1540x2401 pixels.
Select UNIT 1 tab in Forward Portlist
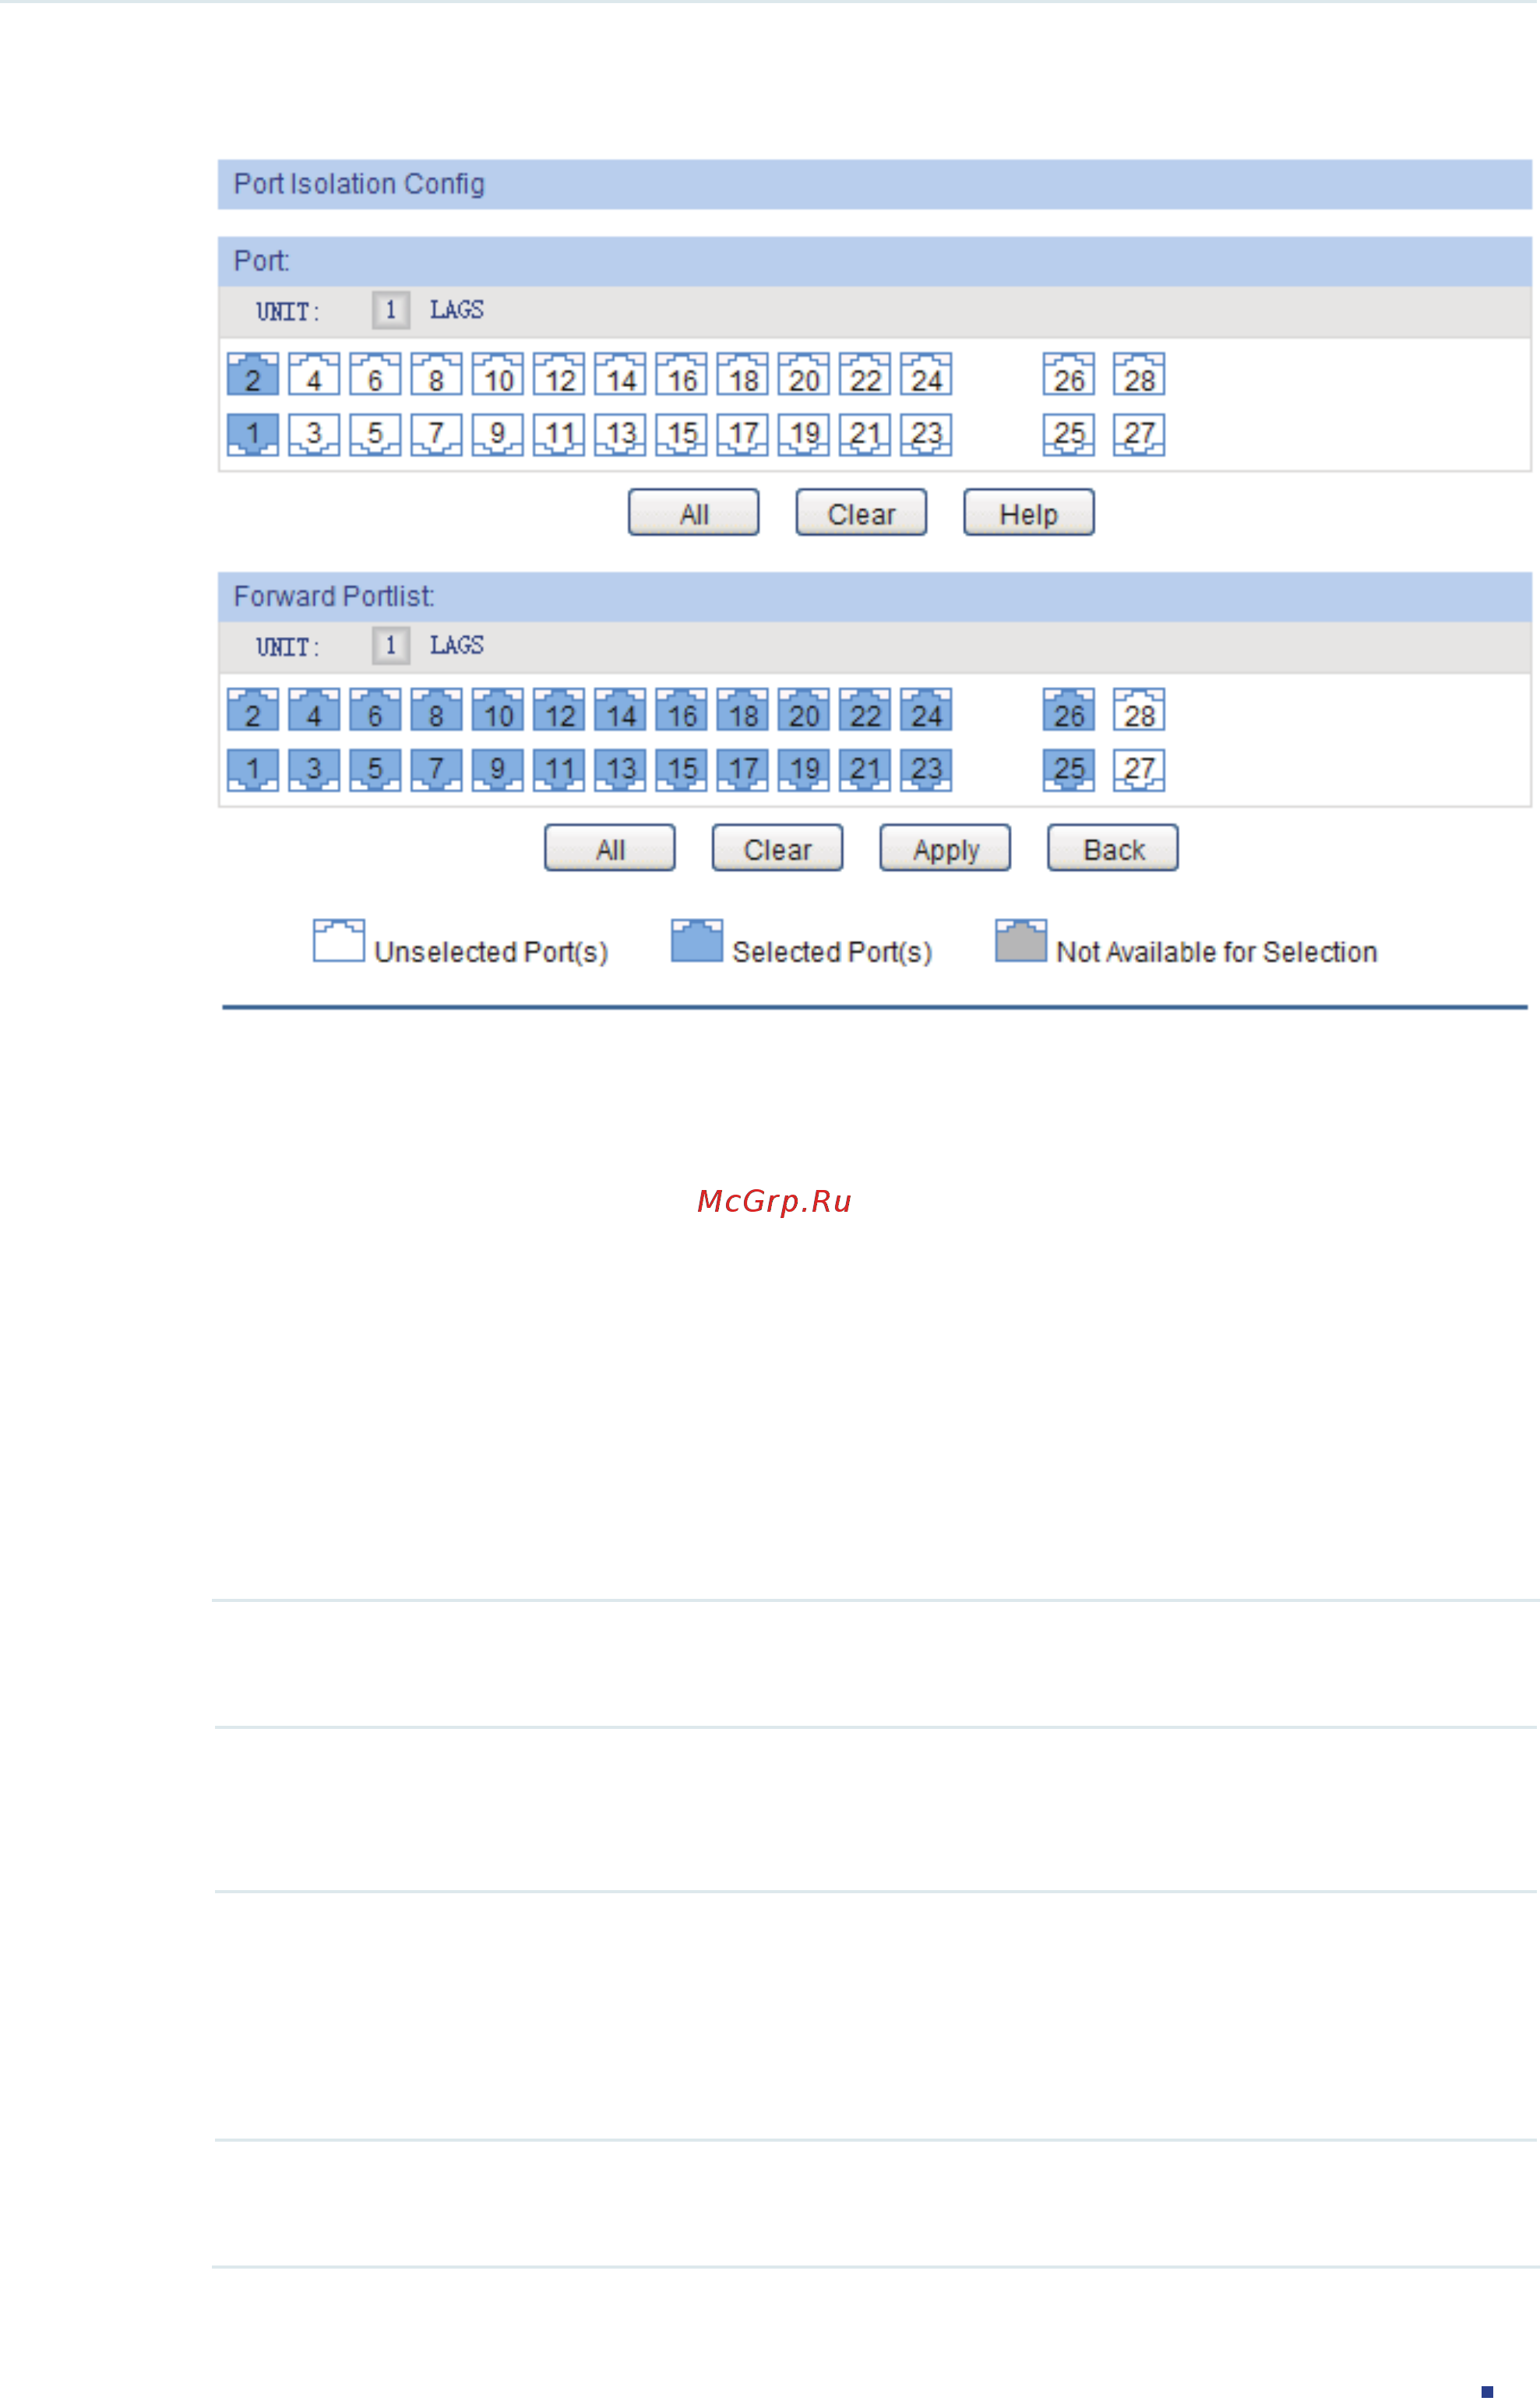point(390,646)
